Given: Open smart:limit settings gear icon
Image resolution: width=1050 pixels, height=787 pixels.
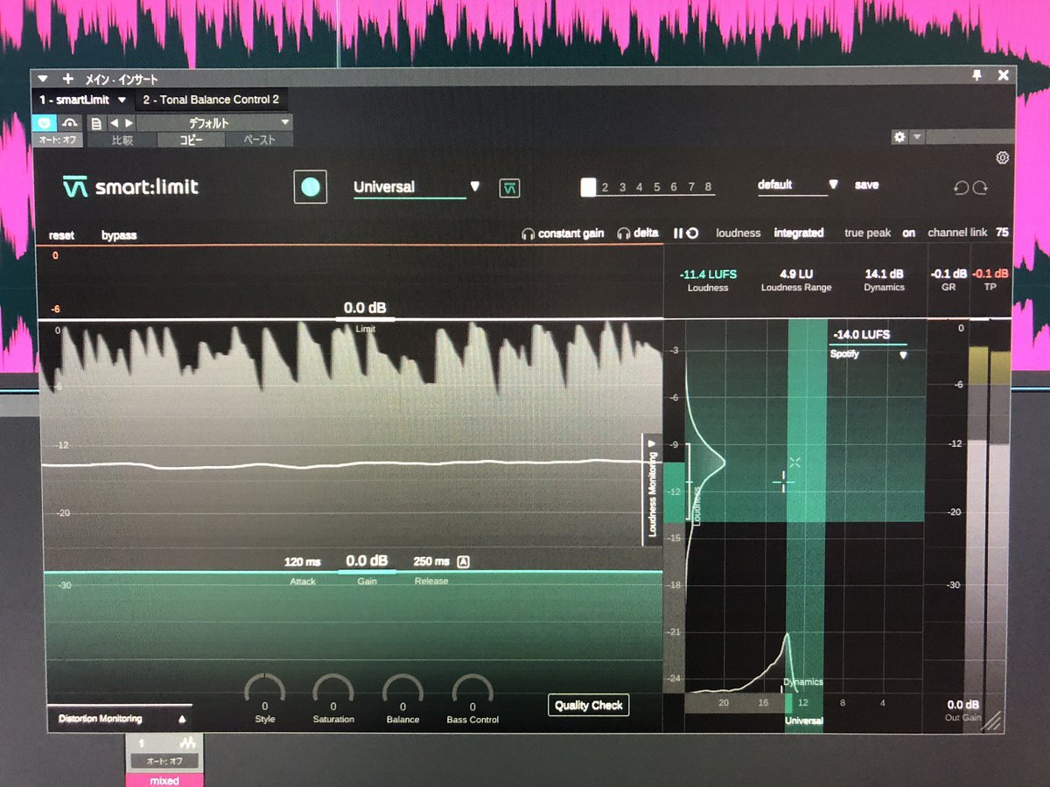Looking at the screenshot, I should [x=1003, y=158].
